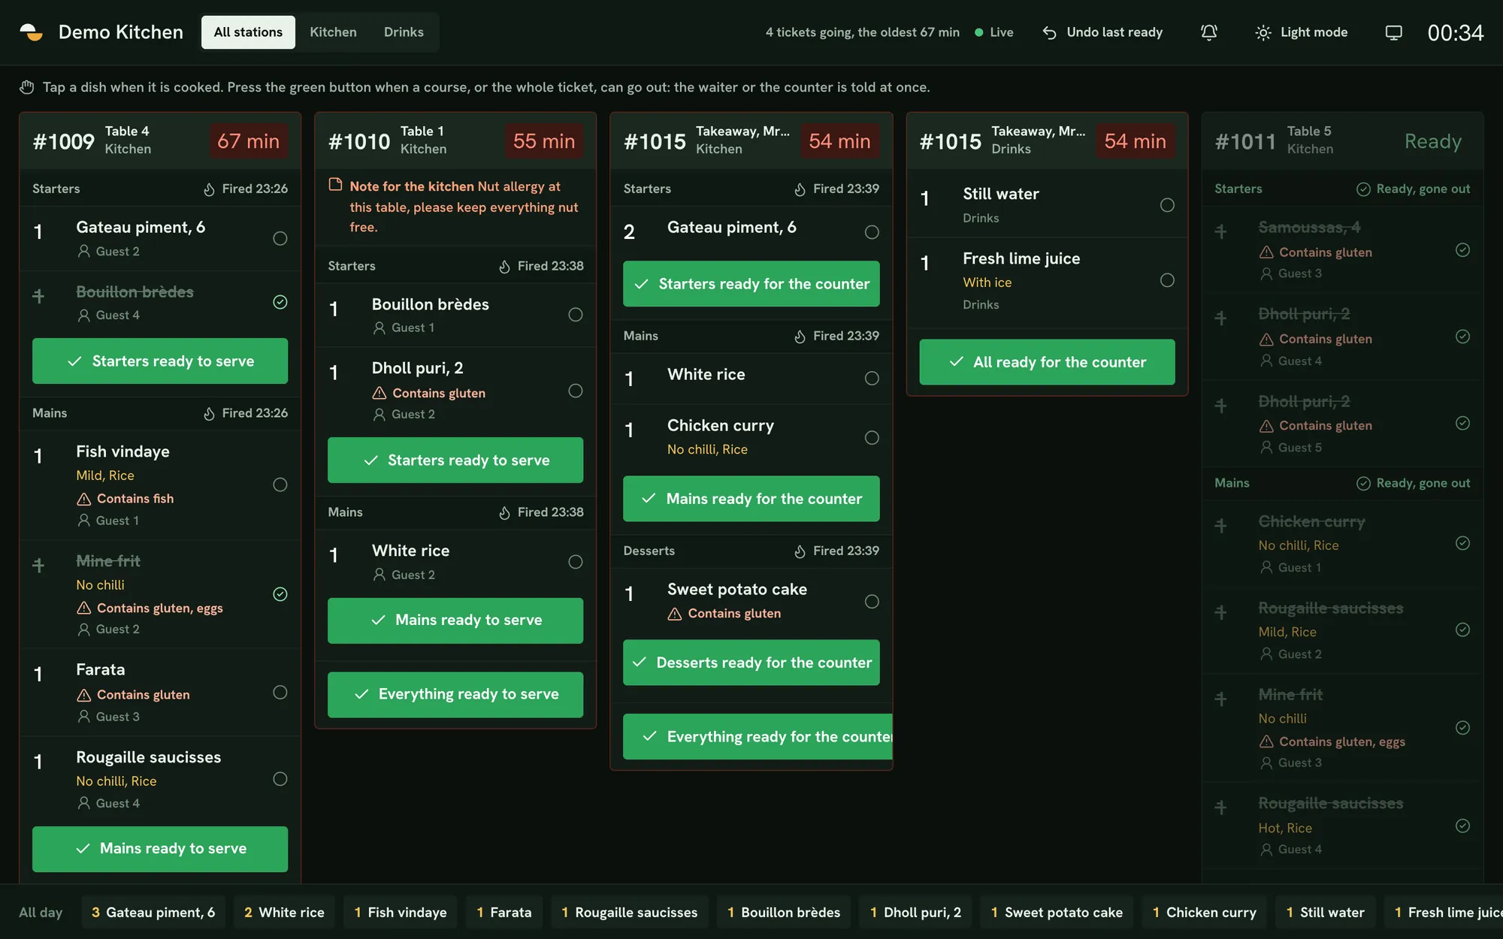This screenshot has height=939, width=1503.
Task: Click the gluten warning icon on Farata
Action: [84, 695]
